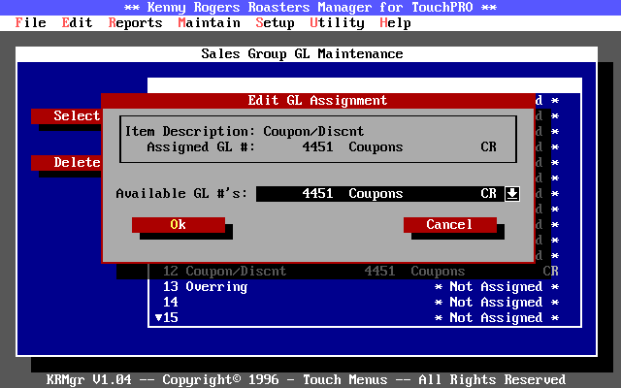
Task: Open the Setup menu
Action: (275, 23)
